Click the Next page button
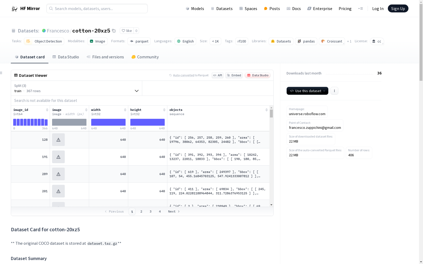This screenshot has height=264, width=423. (174, 211)
